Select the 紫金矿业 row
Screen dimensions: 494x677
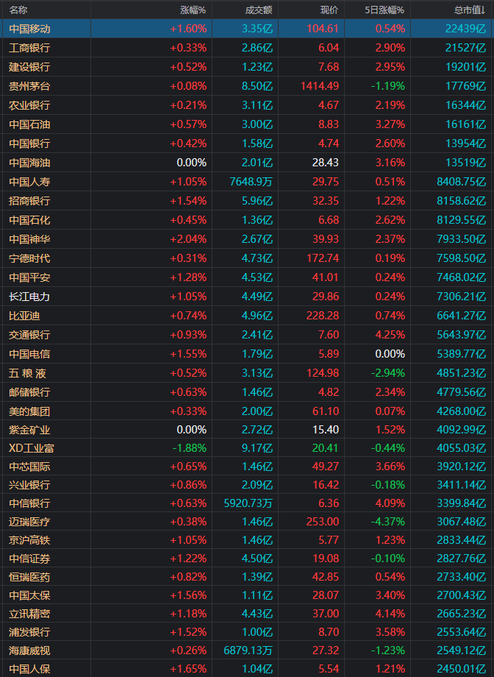tap(29, 429)
